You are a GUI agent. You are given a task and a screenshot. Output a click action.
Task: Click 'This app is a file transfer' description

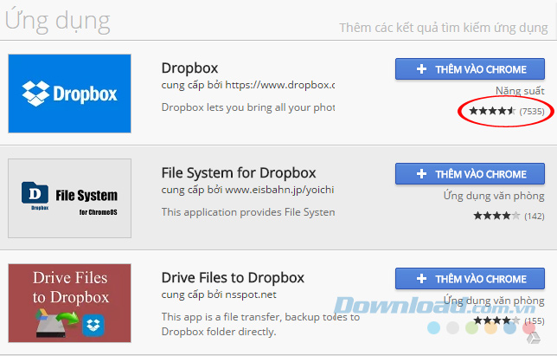point(260,324)
